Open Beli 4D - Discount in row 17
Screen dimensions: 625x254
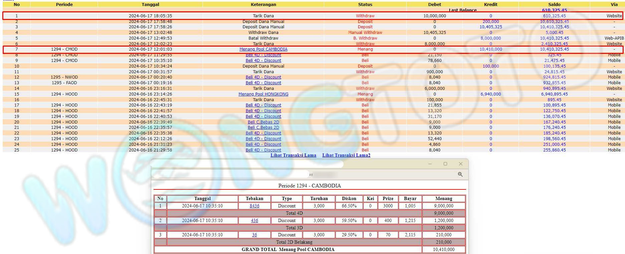pos(263,105)
